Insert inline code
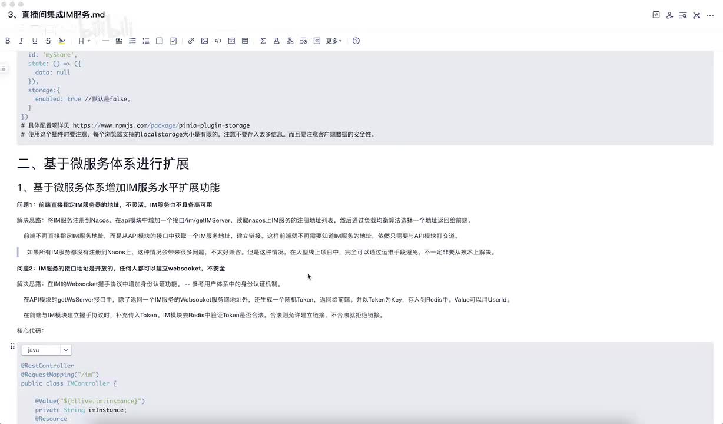 218,41
